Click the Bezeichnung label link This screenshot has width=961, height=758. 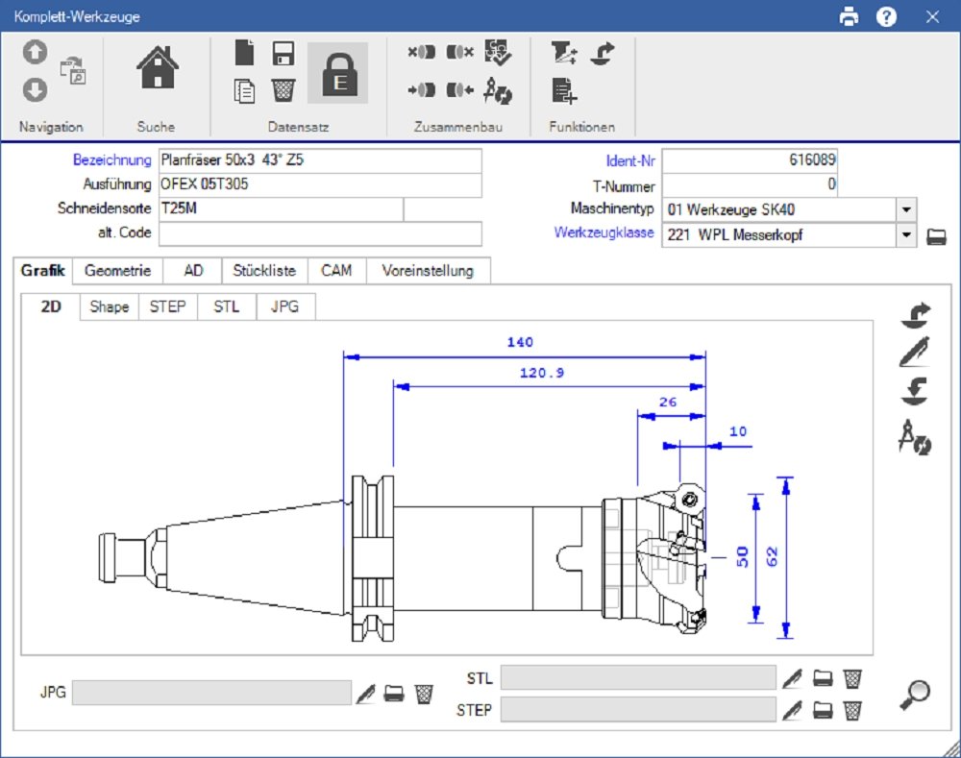(x=111, y=160)
